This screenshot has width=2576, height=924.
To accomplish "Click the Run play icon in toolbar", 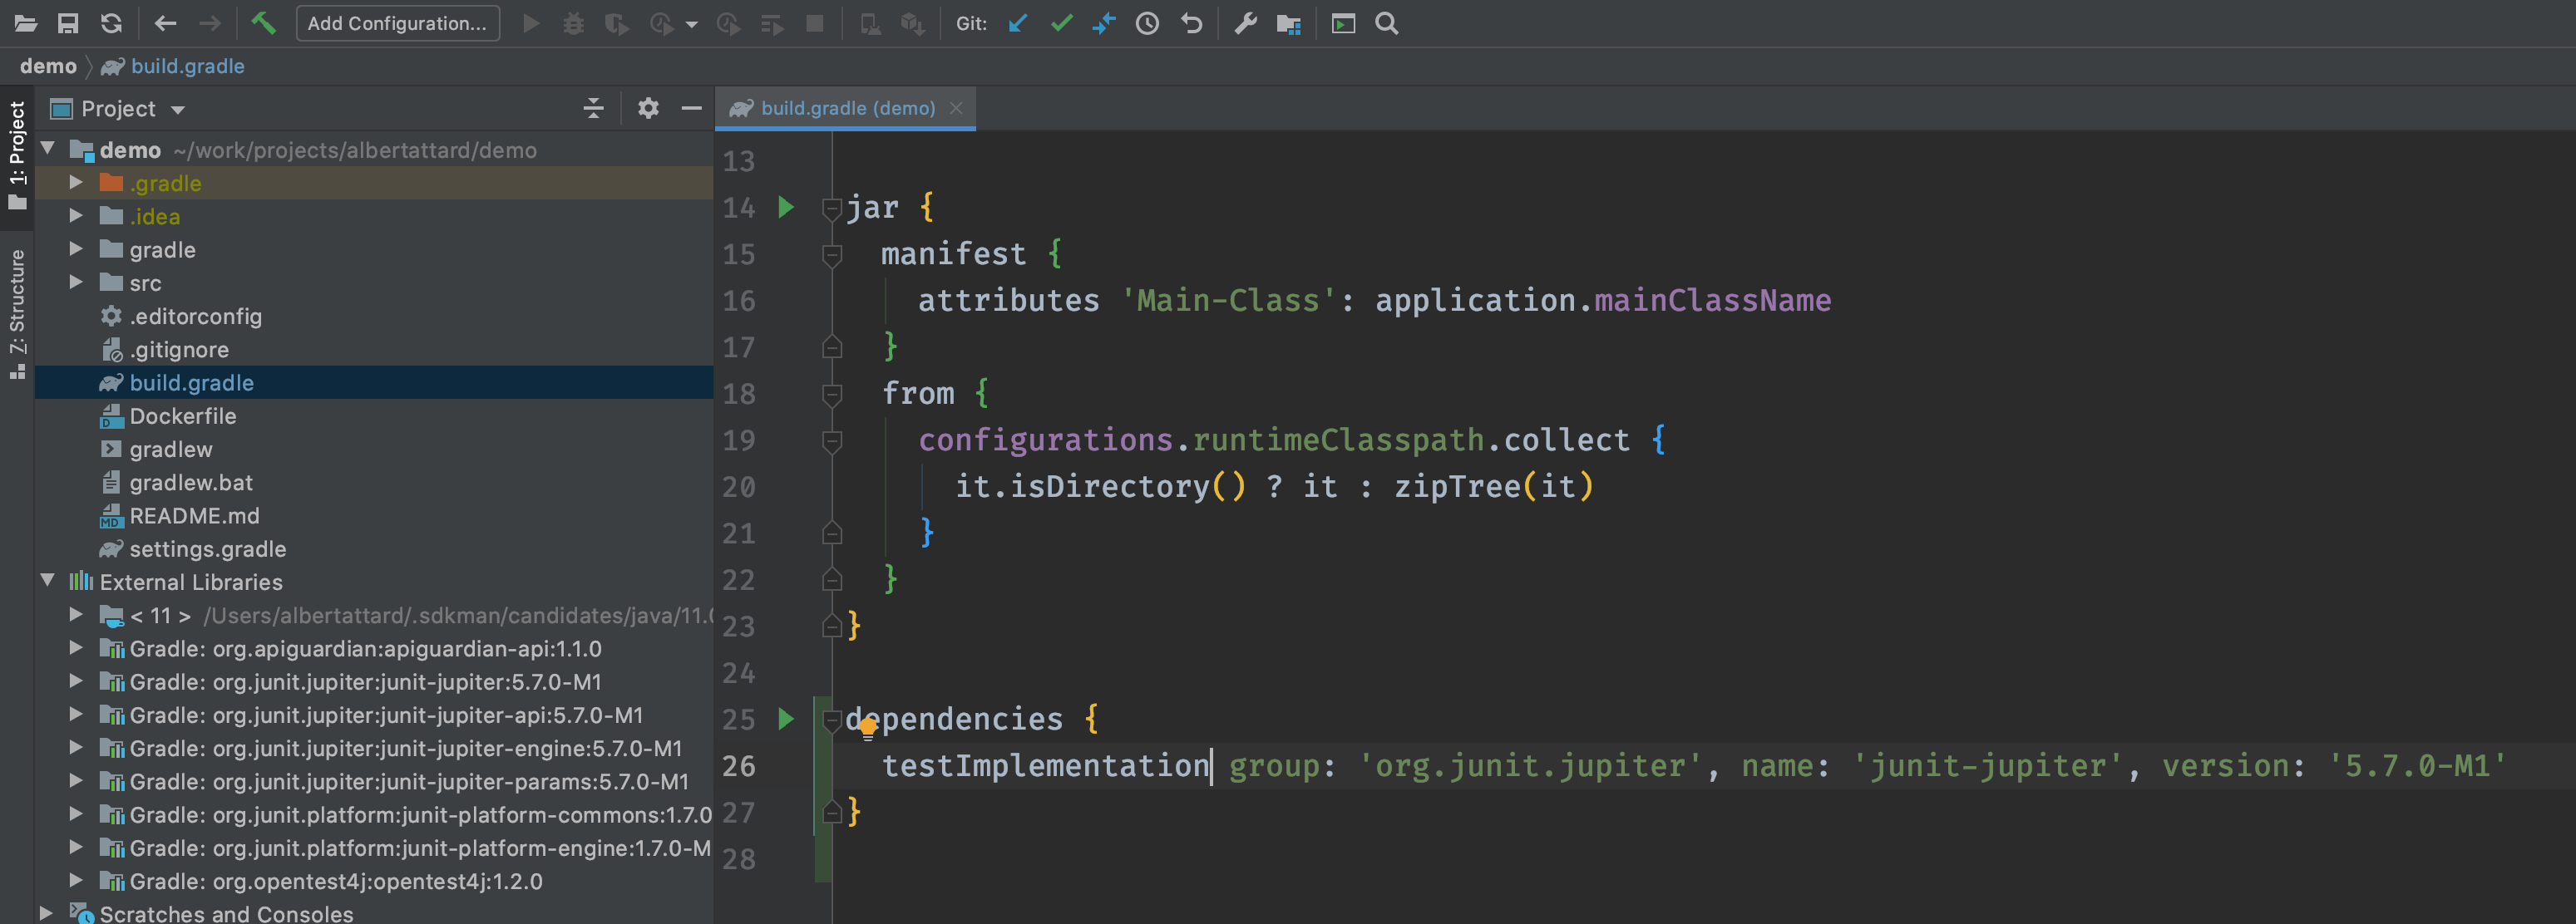I will [x=531, y=23].
